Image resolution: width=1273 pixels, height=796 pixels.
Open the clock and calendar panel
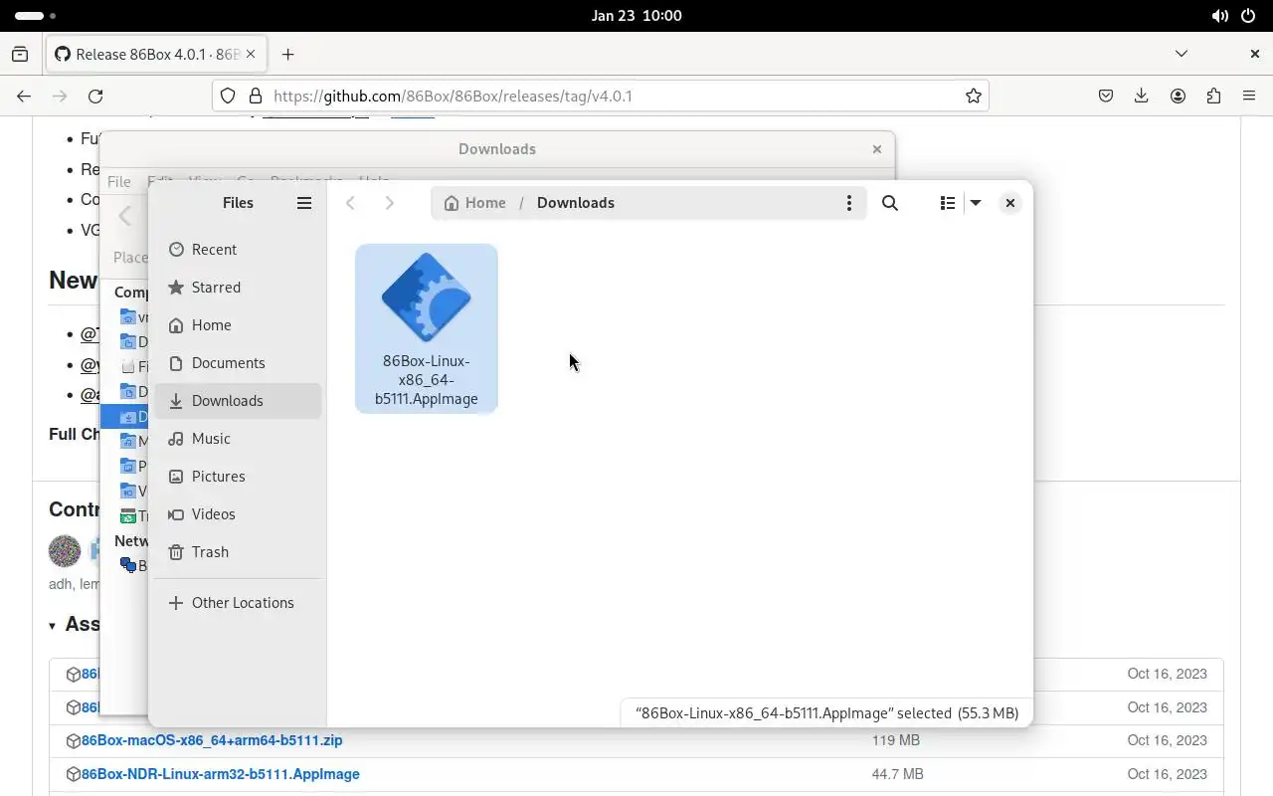636,16
